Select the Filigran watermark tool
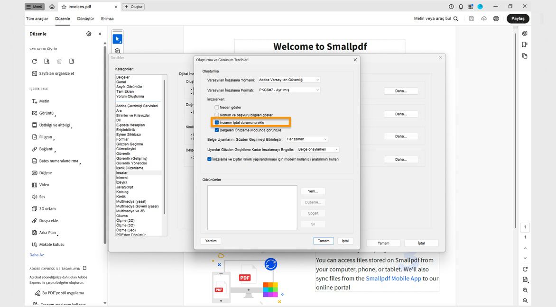556x307 pixels. click(42, 137)
